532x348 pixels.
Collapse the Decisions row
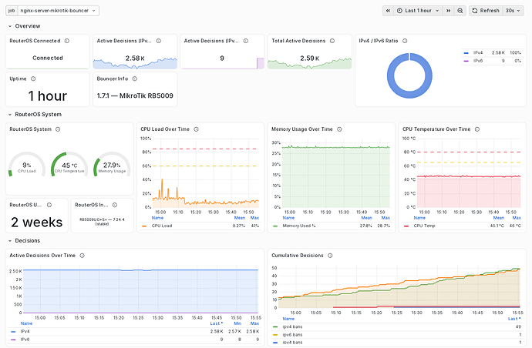tap(10, 241)
